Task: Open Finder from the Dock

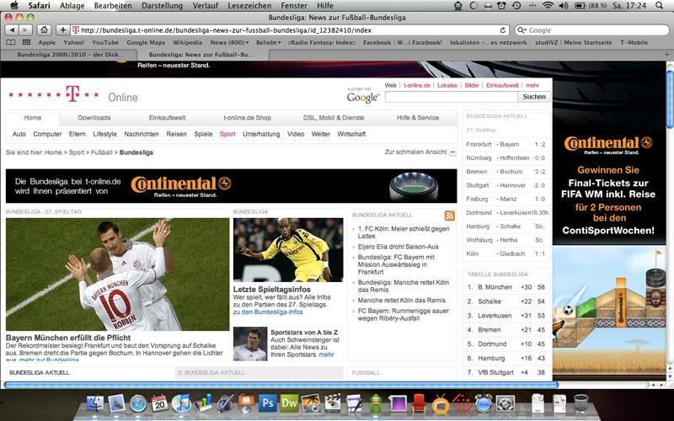Action: pos(95,403)
